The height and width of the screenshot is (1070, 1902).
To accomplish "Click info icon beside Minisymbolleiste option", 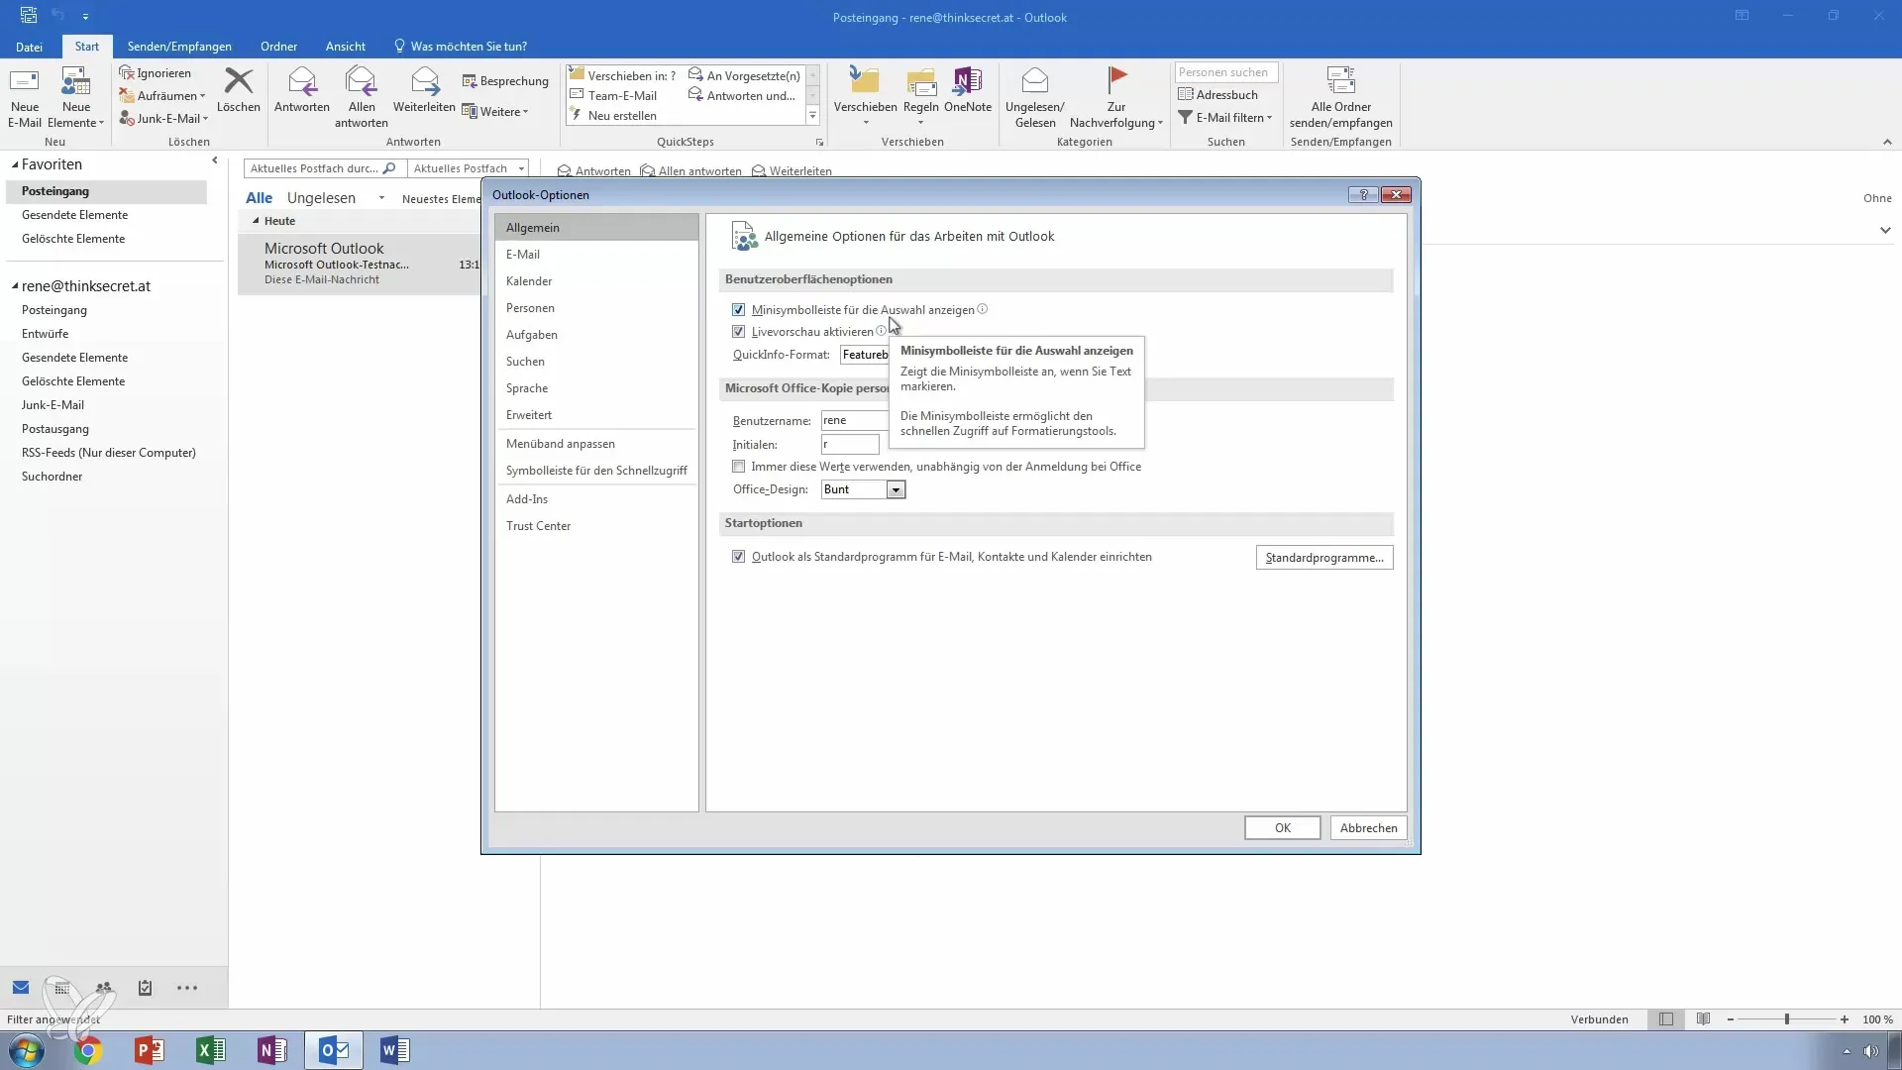I will click(983, 309).
